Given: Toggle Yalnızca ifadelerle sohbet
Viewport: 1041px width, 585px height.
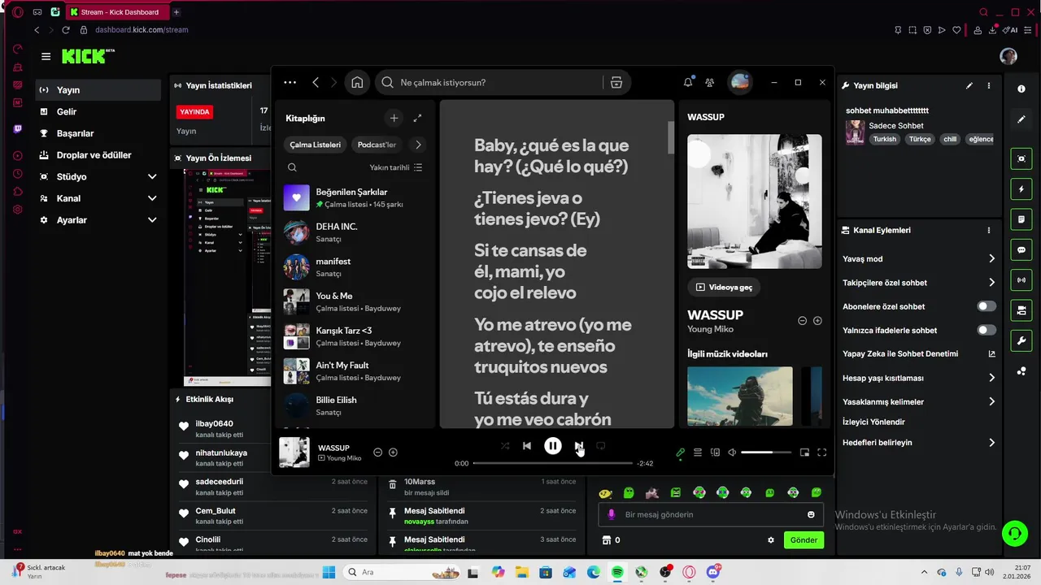Looking at the screenshot, I should point(987,330).
